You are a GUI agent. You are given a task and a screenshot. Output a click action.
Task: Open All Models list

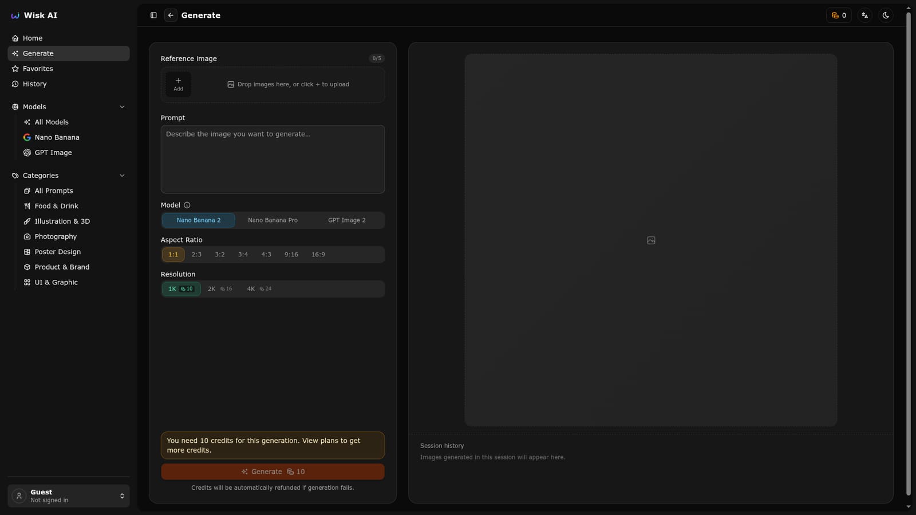(74, 122)
